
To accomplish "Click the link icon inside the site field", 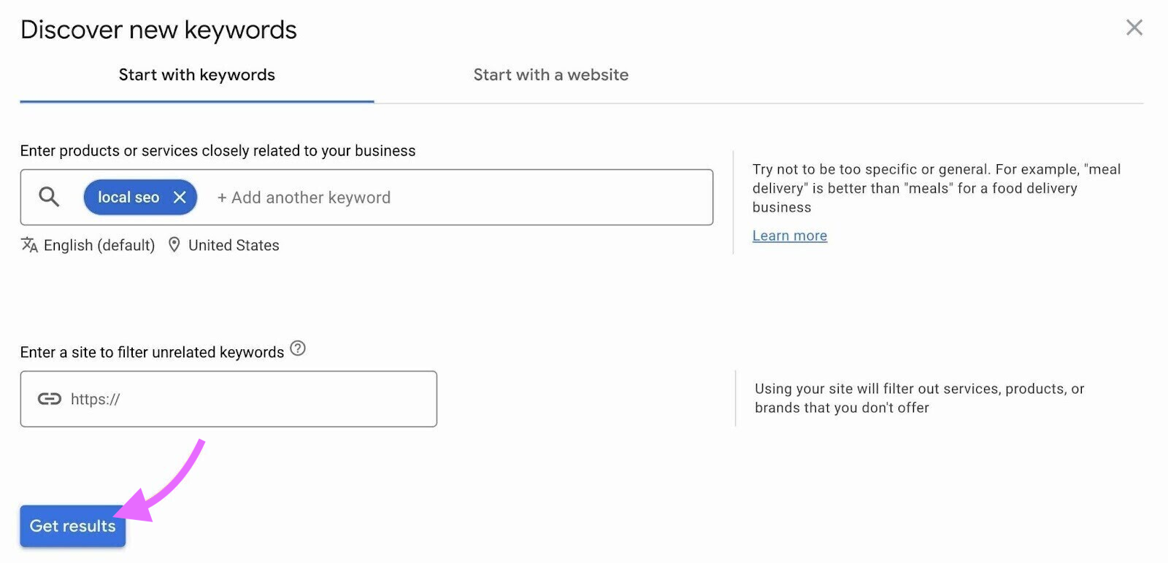I will [48, 399].
